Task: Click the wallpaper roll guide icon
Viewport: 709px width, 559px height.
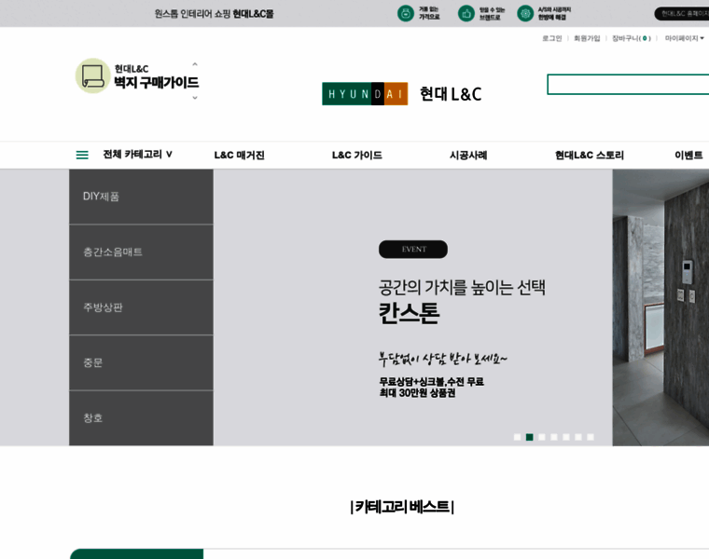Action: pos(92,75)
